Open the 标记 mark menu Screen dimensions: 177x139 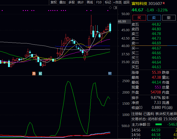108,2
